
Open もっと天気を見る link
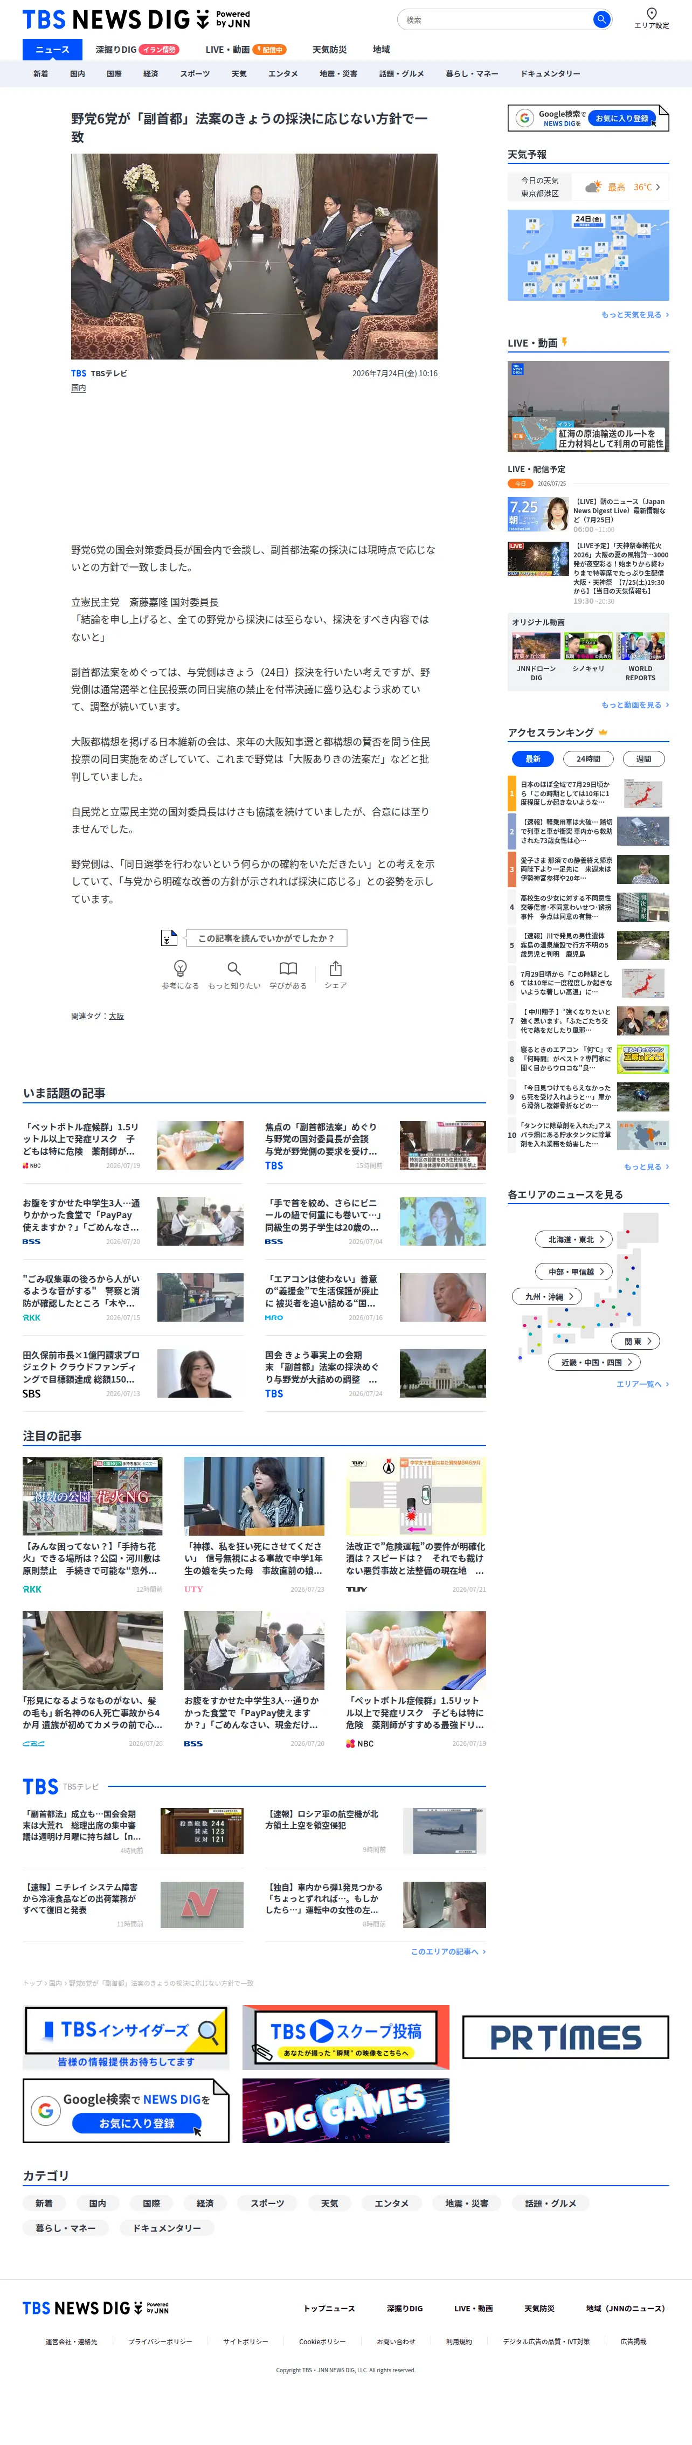click(x=635, y=315)
